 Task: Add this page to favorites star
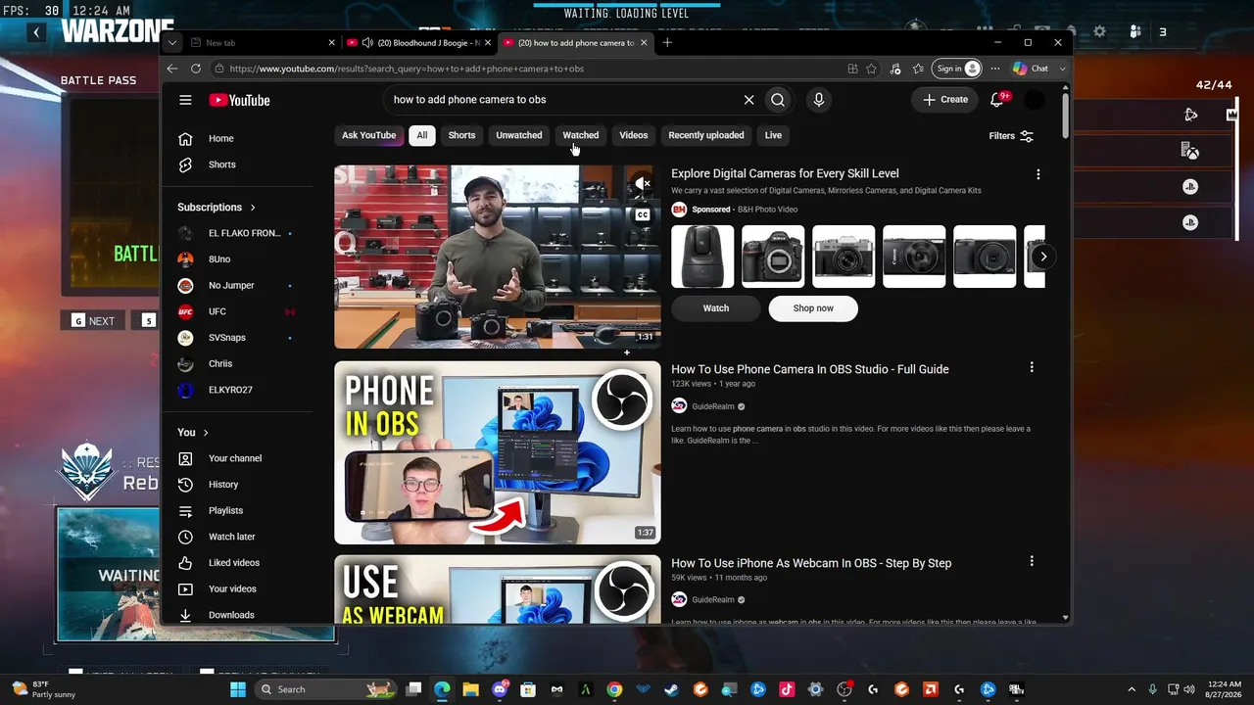pyautogui.click(x=871, y=69)
